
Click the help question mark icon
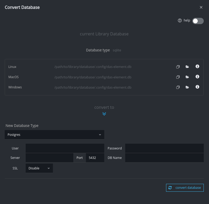tap(180, 20)
